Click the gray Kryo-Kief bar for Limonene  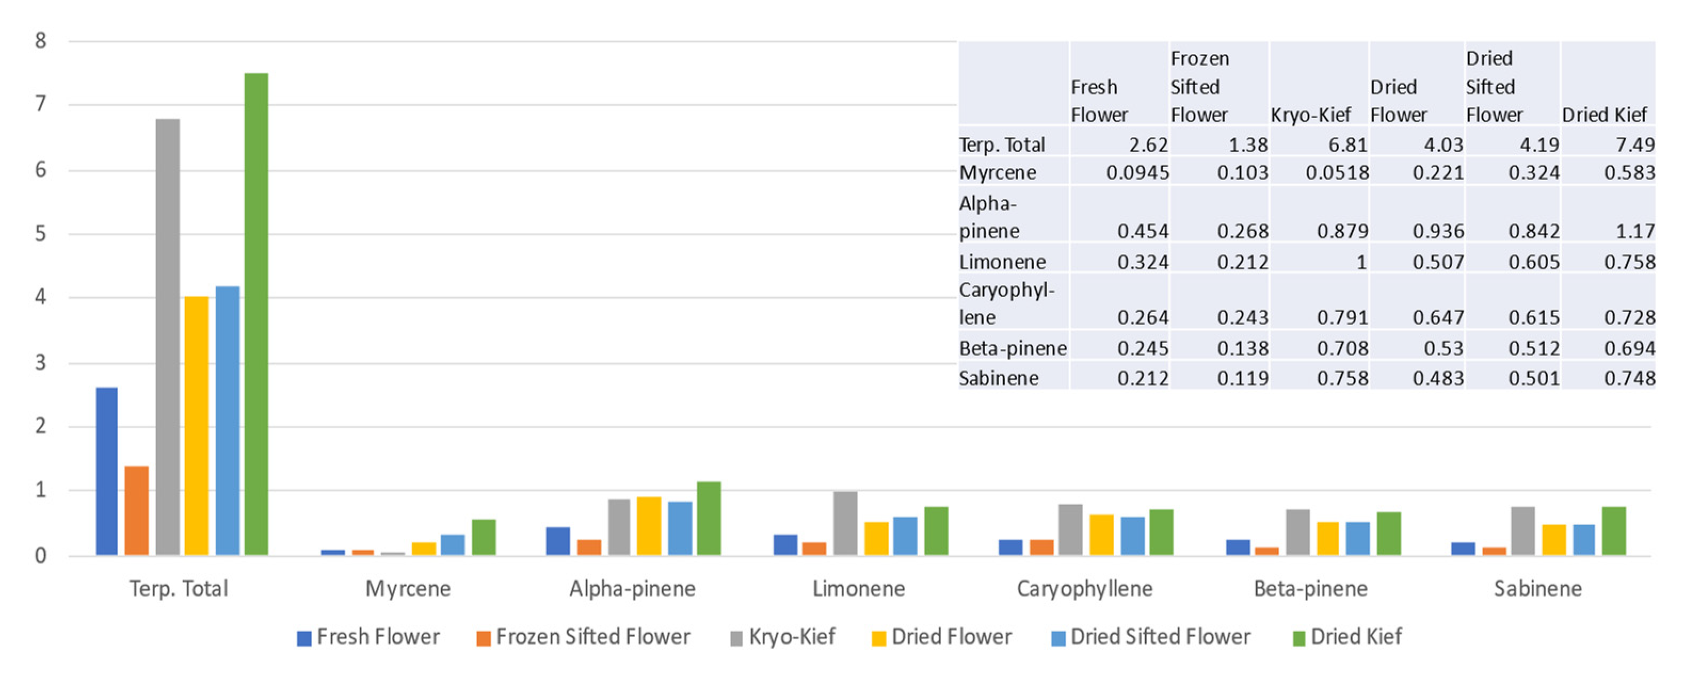coord(845,523)
